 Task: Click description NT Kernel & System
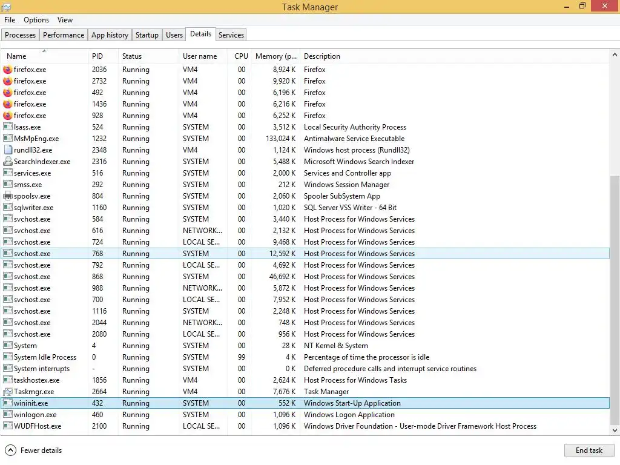click(x=335, y=346)
